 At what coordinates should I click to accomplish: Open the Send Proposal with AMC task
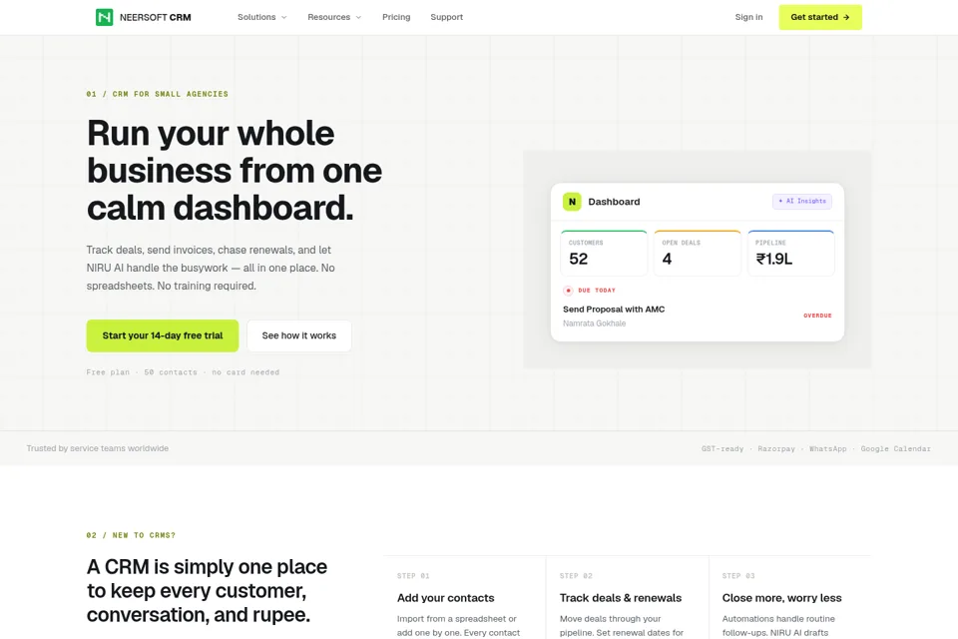point(614,310)
